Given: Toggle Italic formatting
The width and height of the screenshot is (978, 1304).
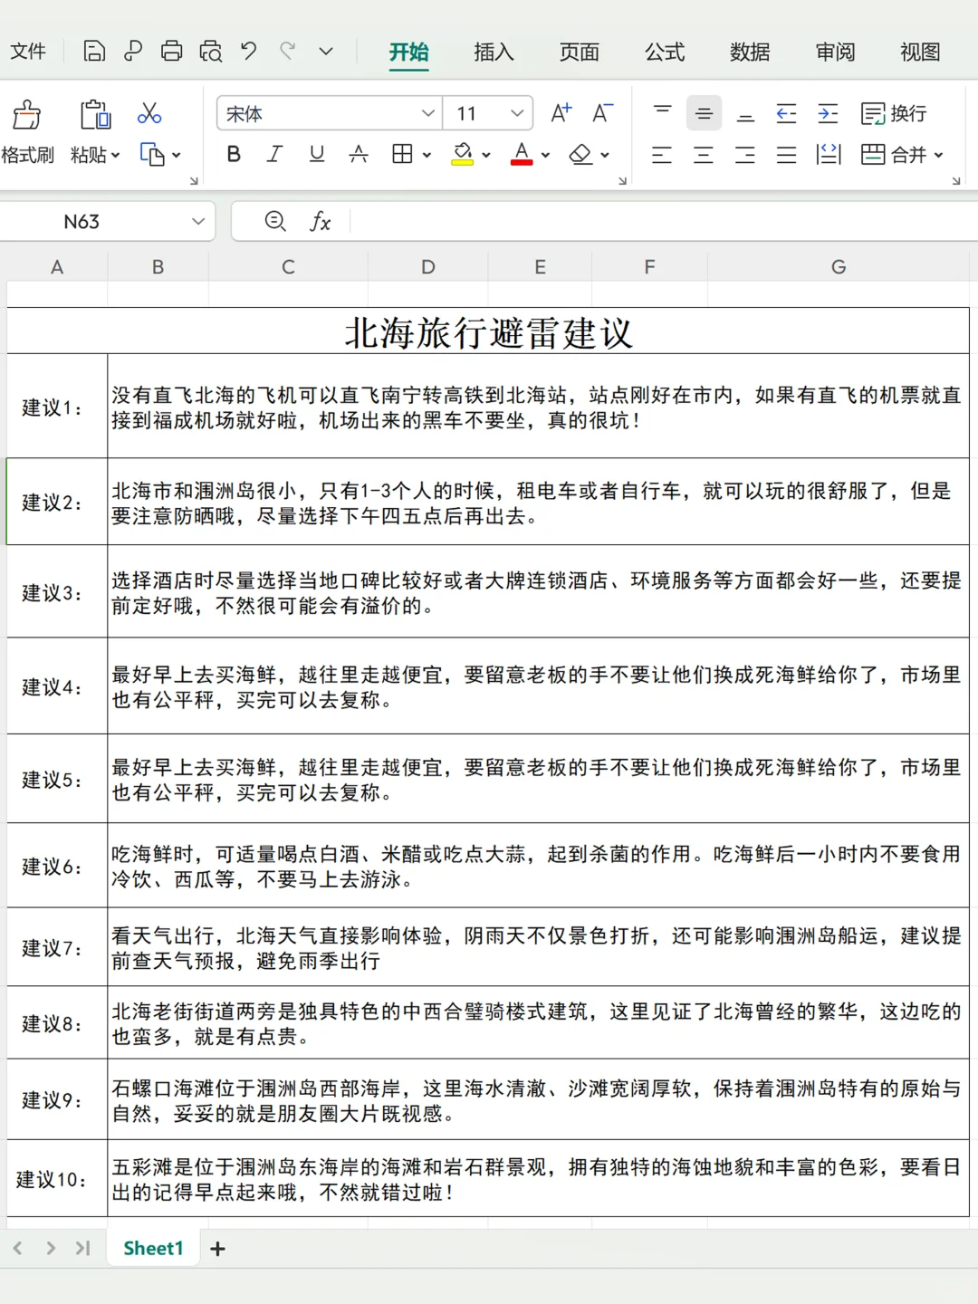Looking at the screenshot, I should tap(274, 154).
